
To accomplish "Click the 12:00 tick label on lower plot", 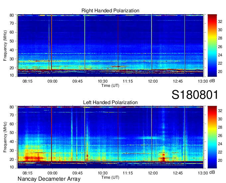I will coord(153,173).
